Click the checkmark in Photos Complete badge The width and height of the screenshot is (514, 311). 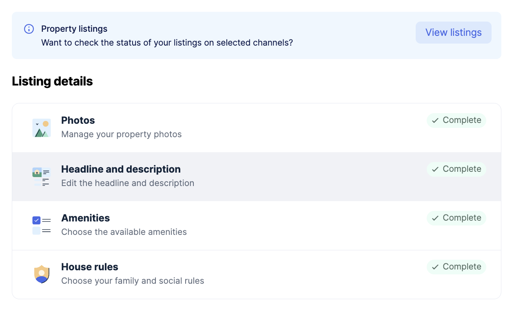(x=435, y=120)
